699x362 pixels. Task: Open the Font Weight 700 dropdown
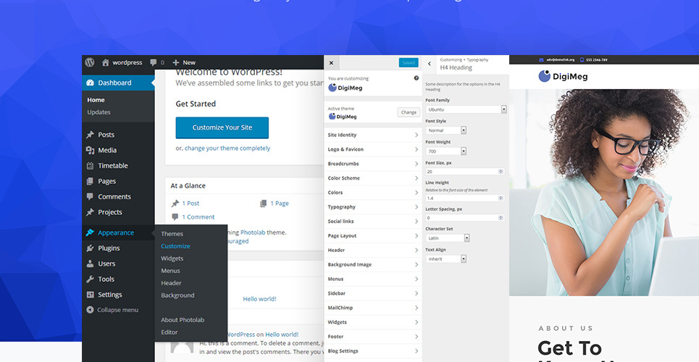click(445, 151)
